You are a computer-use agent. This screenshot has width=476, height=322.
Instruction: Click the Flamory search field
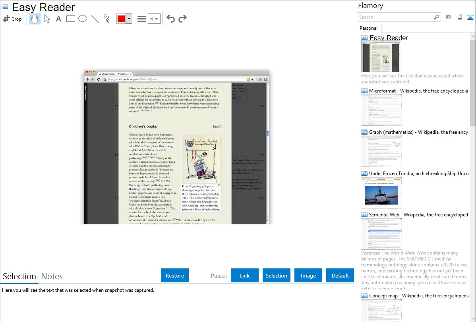click(395, 17)
